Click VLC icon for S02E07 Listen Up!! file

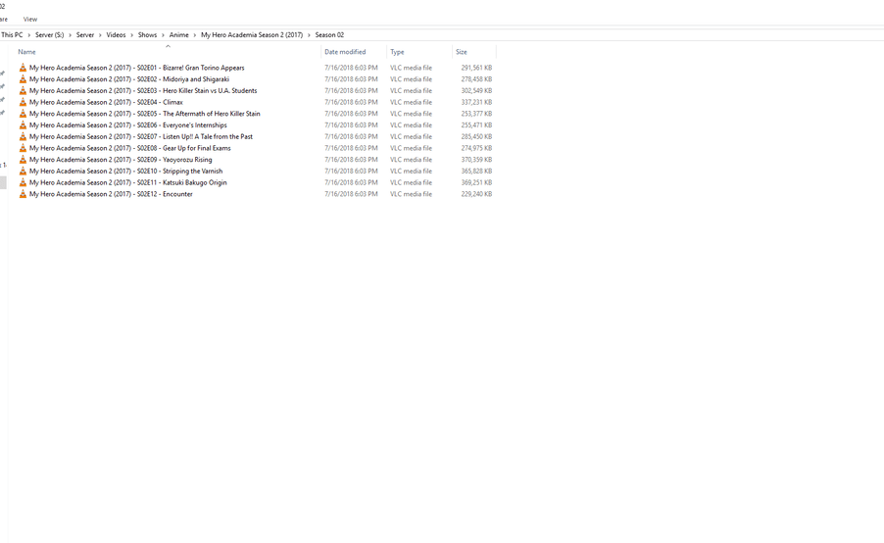[23, 136]
